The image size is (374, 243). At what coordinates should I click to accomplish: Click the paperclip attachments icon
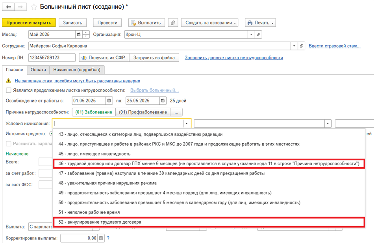pyautogui.click(x=173, y=22)
